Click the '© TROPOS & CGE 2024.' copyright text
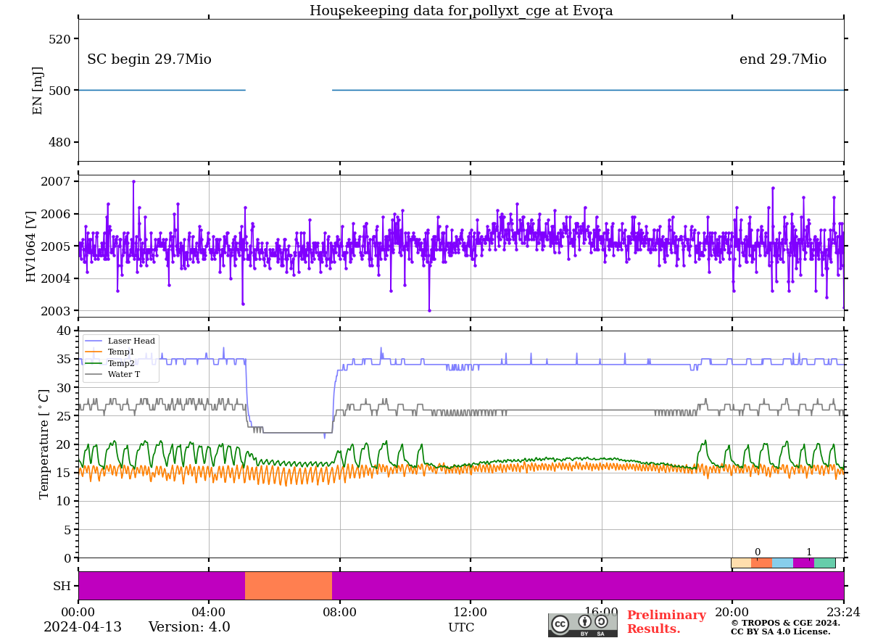The height and width of the screenshot is (638, 870). coord(785,623)
